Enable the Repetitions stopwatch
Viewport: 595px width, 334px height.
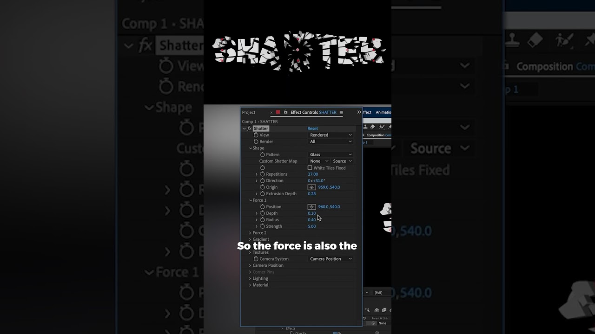point(263,174)
